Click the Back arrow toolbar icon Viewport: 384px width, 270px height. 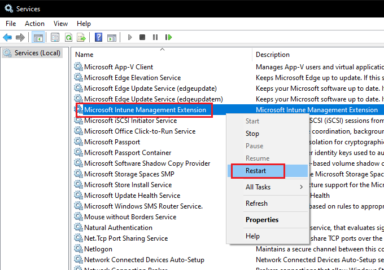coord(7,37)
